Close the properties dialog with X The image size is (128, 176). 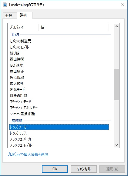(123, 5)
